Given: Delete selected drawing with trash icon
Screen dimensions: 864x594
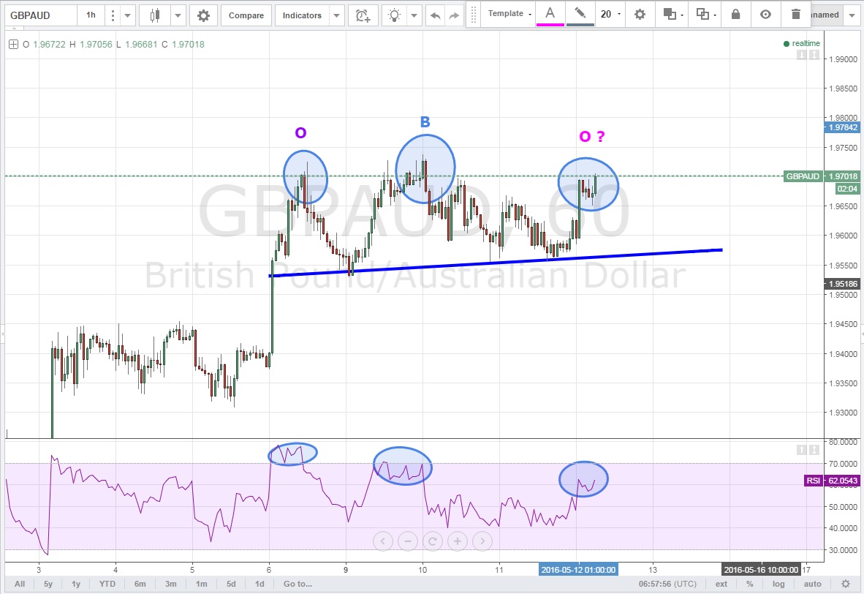Looking at the screenshot, I should (x=796, y=14).
